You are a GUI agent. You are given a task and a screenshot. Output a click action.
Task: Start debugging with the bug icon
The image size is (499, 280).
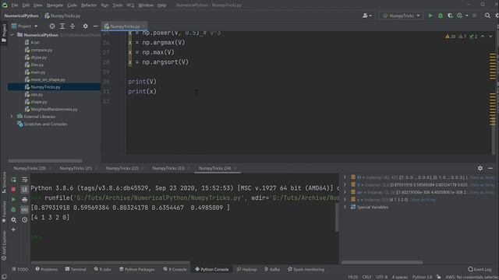click(440, 16)
